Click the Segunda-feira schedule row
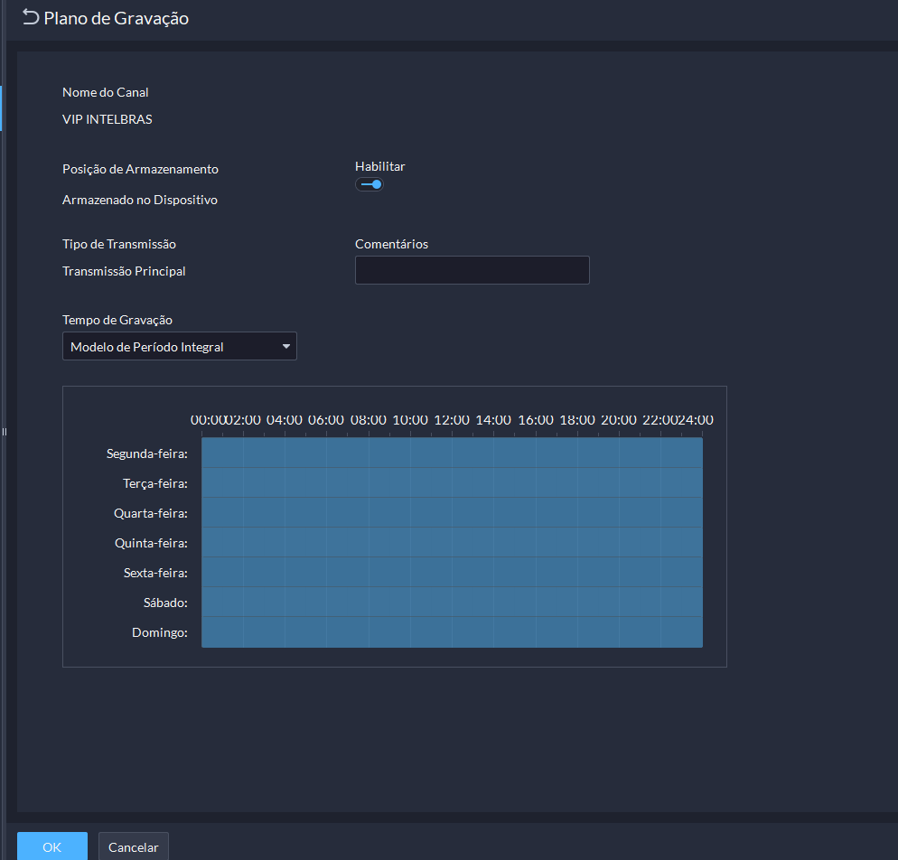The image size is (898, 860). click(x=452, y=453)
